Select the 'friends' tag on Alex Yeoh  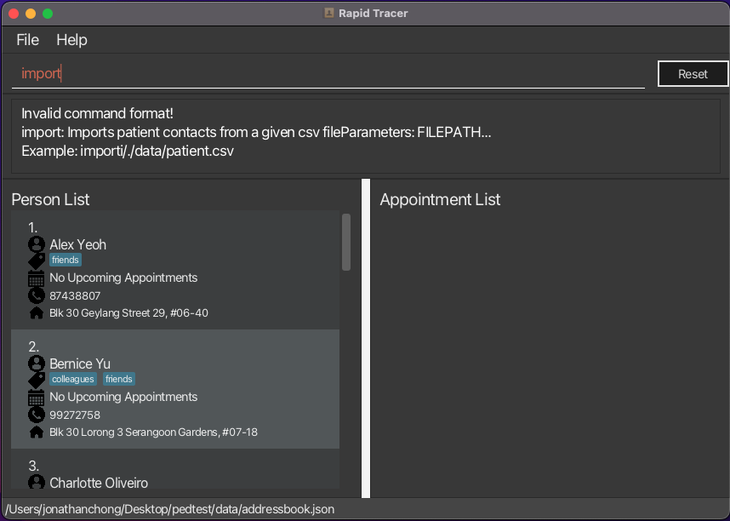(66, 260)
